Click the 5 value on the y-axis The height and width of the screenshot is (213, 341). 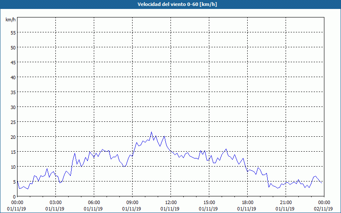click(x=14, y=182)
